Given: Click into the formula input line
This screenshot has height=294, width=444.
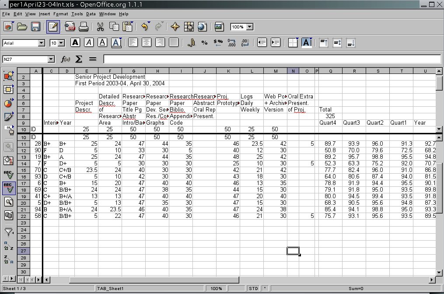Looking at the screenshot, I should pos(272,59).
